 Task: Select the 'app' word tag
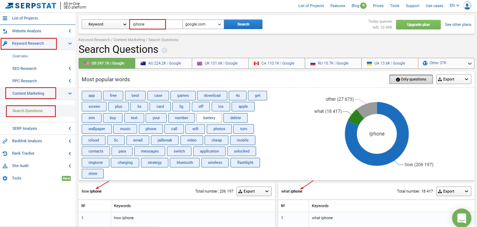(x=92, y=95)
